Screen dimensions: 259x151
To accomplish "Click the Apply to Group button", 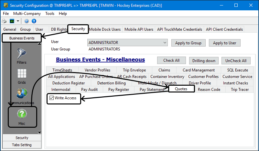I will [188, 43].
